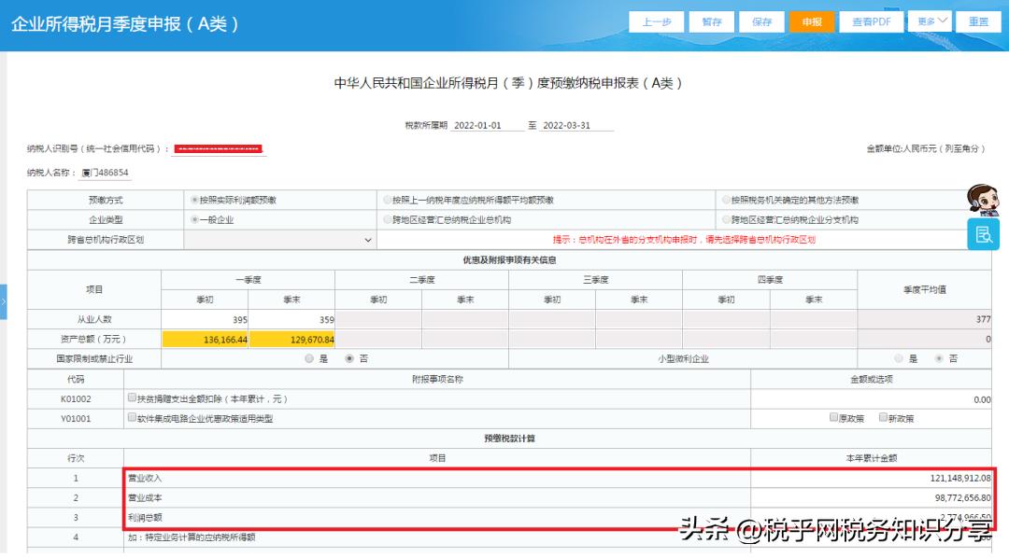
Task: Expand the left-edge side panel arrow
Action: pos(4,301)
